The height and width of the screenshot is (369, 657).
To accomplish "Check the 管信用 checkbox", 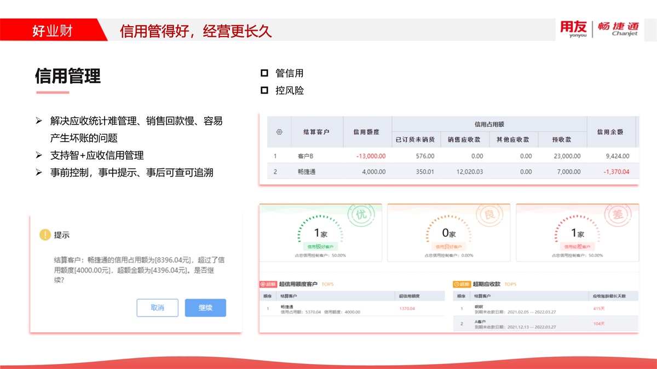I will pos(264,73).
